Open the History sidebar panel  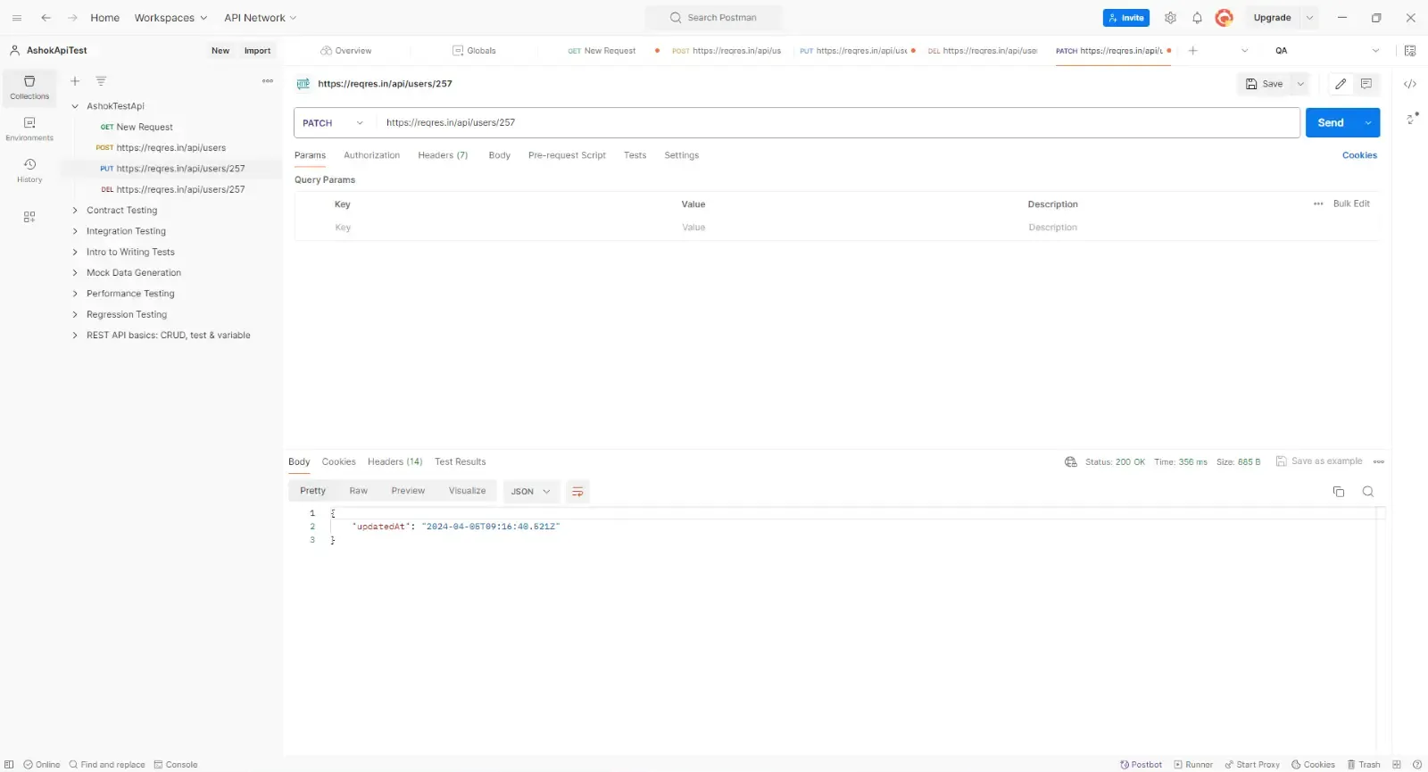coord(29,170)
